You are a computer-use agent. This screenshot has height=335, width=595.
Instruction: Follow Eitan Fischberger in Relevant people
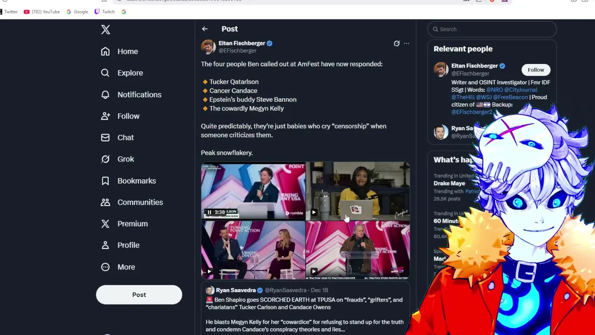535,70
